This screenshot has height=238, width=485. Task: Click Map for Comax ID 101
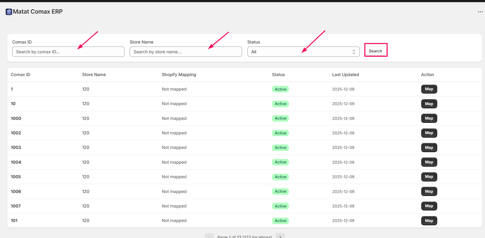click(429, 221)
